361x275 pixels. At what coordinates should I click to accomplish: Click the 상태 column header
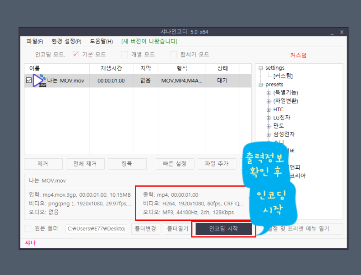coord(222,68)
